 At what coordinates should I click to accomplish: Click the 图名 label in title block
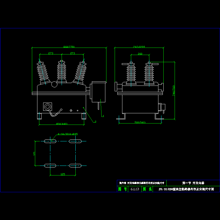coord(148,189)
